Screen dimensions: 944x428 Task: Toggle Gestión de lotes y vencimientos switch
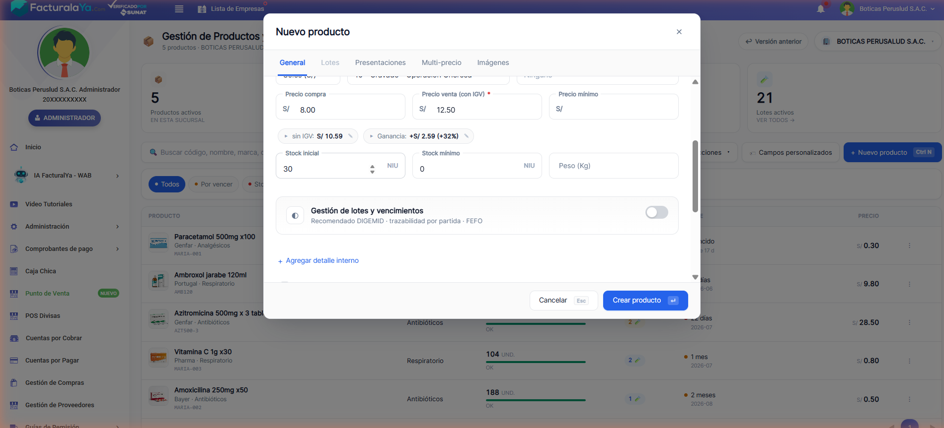tap(656, 213)
